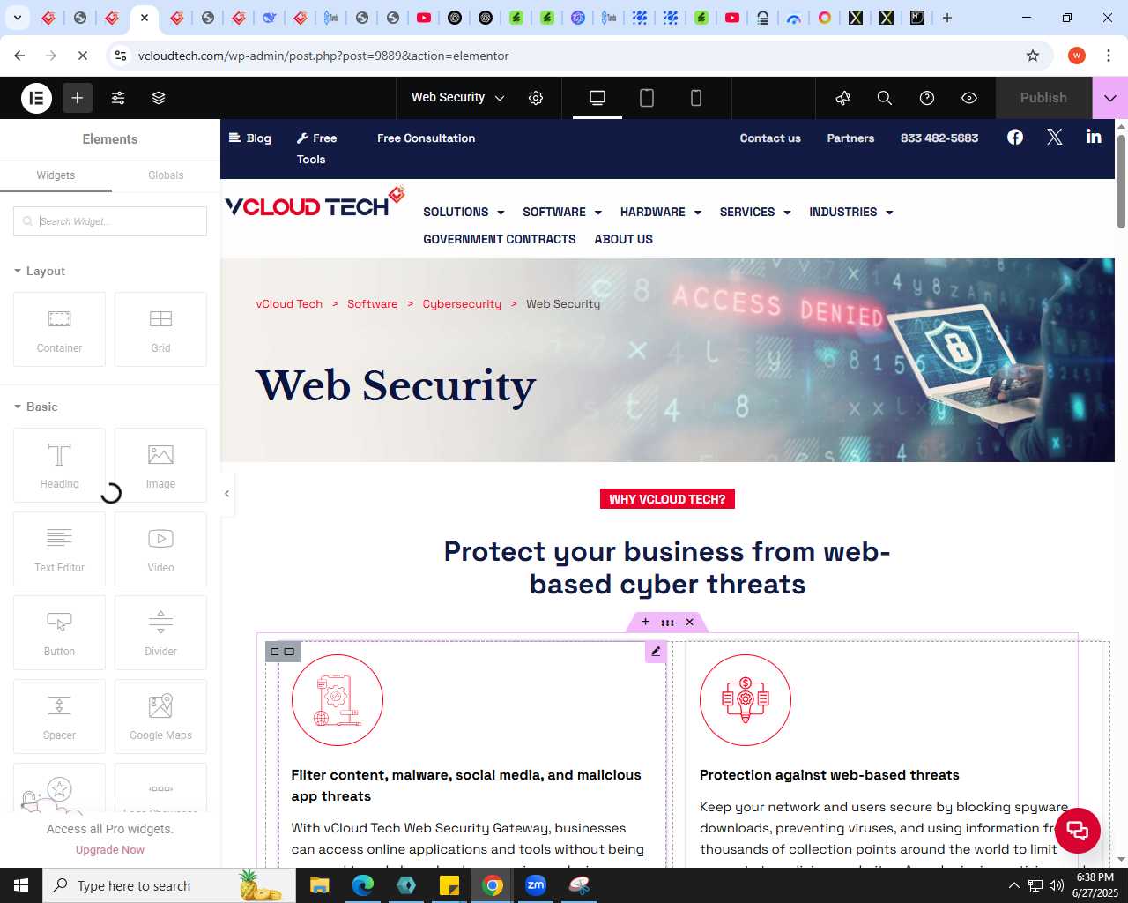
Task: Switch to tablet portrait view
Action: click(647, 98)
